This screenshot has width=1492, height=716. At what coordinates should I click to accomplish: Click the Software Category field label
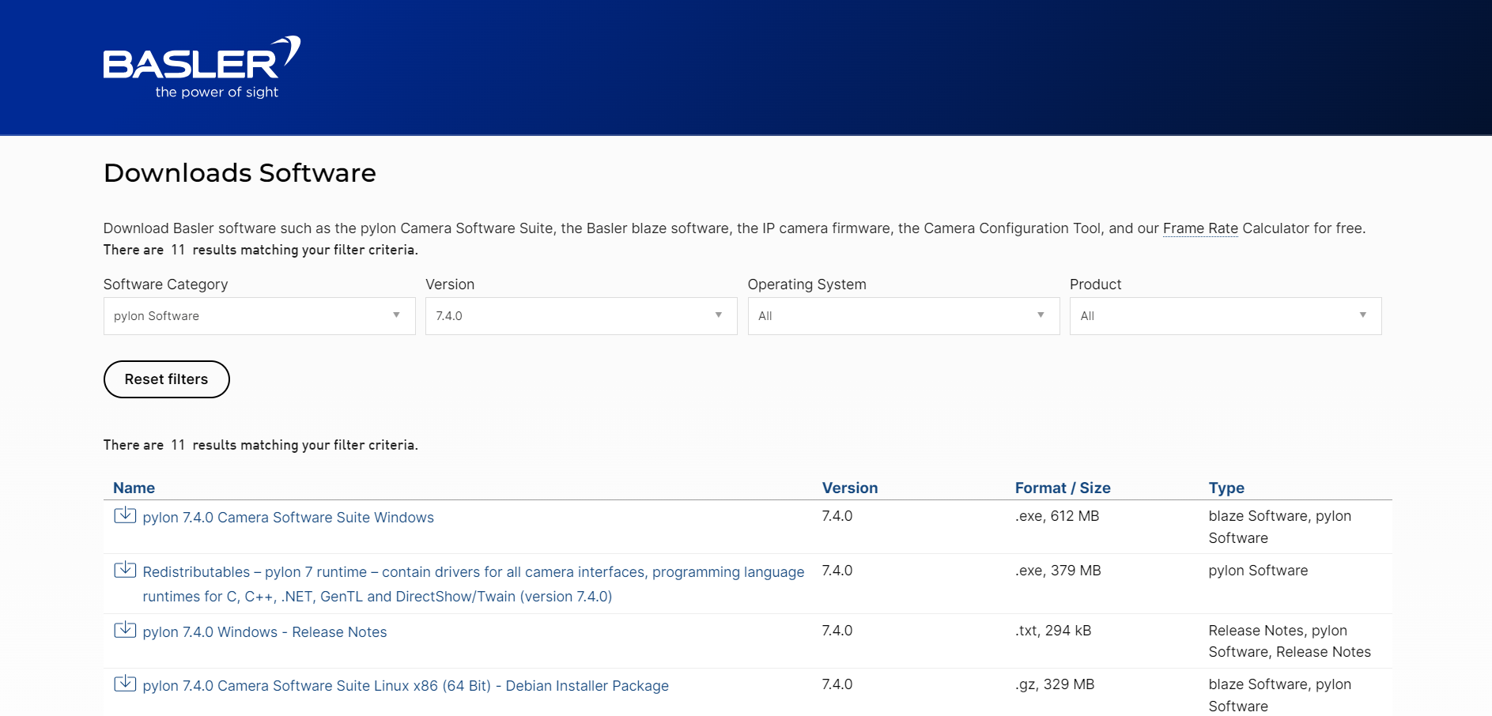(165, 285)
